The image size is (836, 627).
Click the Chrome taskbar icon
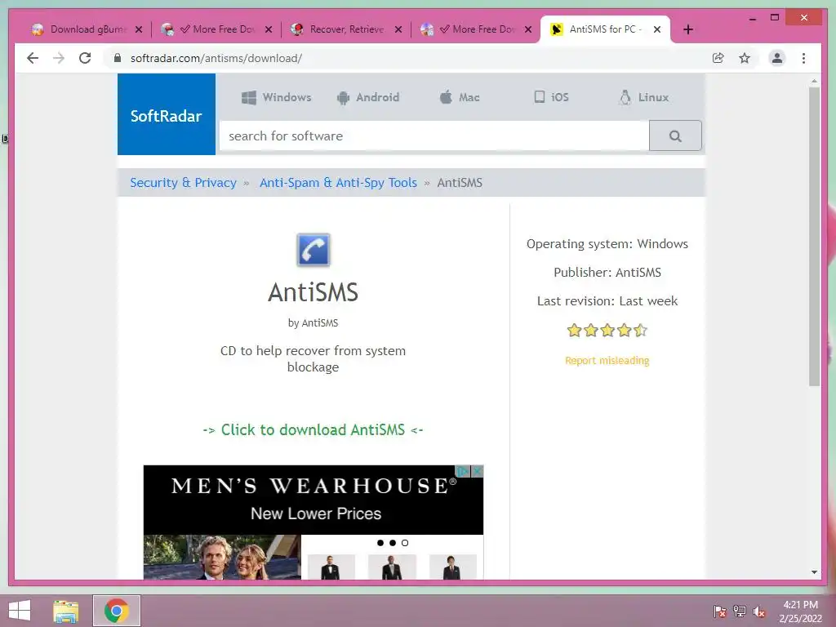pos(117,611)
